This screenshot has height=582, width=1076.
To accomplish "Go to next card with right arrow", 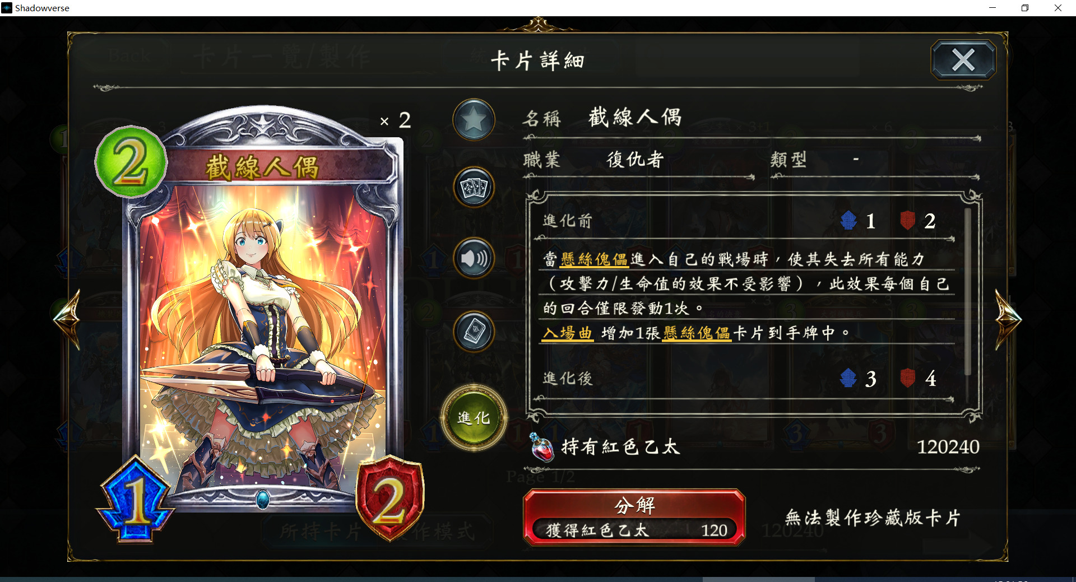I will point(1008,319).
